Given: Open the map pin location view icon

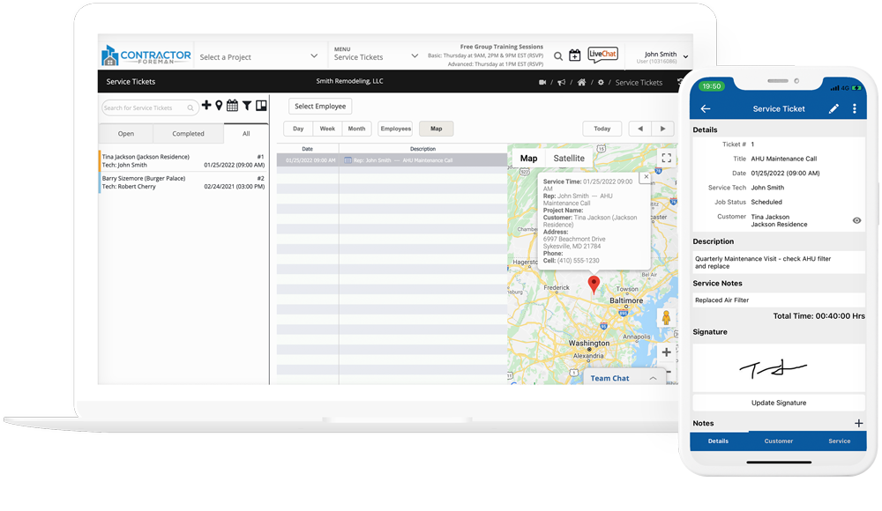Looking at the screenshot, I should 219,106.
